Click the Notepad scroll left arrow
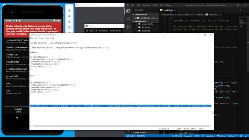249x140 pixels. pos(31,126)
